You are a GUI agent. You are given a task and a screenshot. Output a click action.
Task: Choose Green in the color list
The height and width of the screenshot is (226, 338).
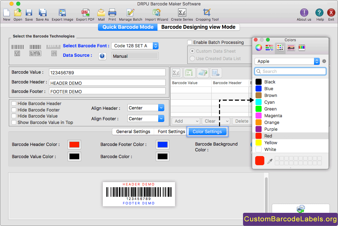(290, 109)
